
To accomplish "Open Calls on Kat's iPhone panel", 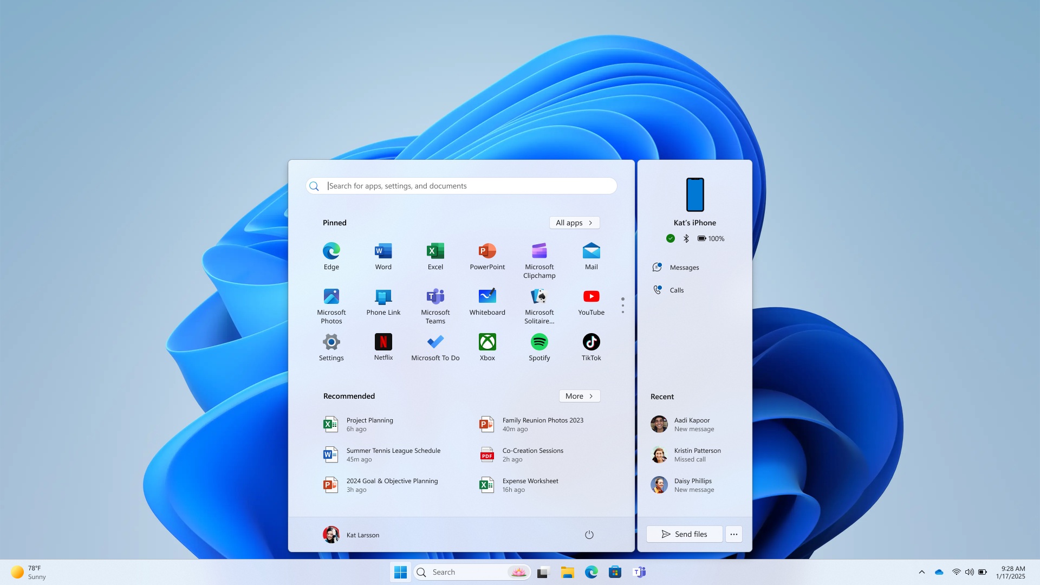I will coord(677,289).
